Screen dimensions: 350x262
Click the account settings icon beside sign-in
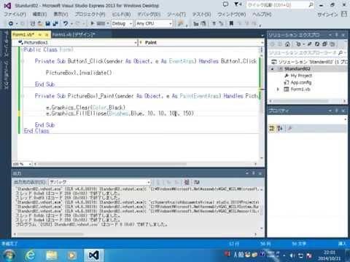(344, 14)
